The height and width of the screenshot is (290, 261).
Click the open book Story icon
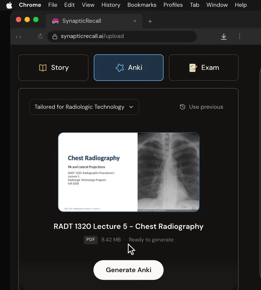(43, 68)
